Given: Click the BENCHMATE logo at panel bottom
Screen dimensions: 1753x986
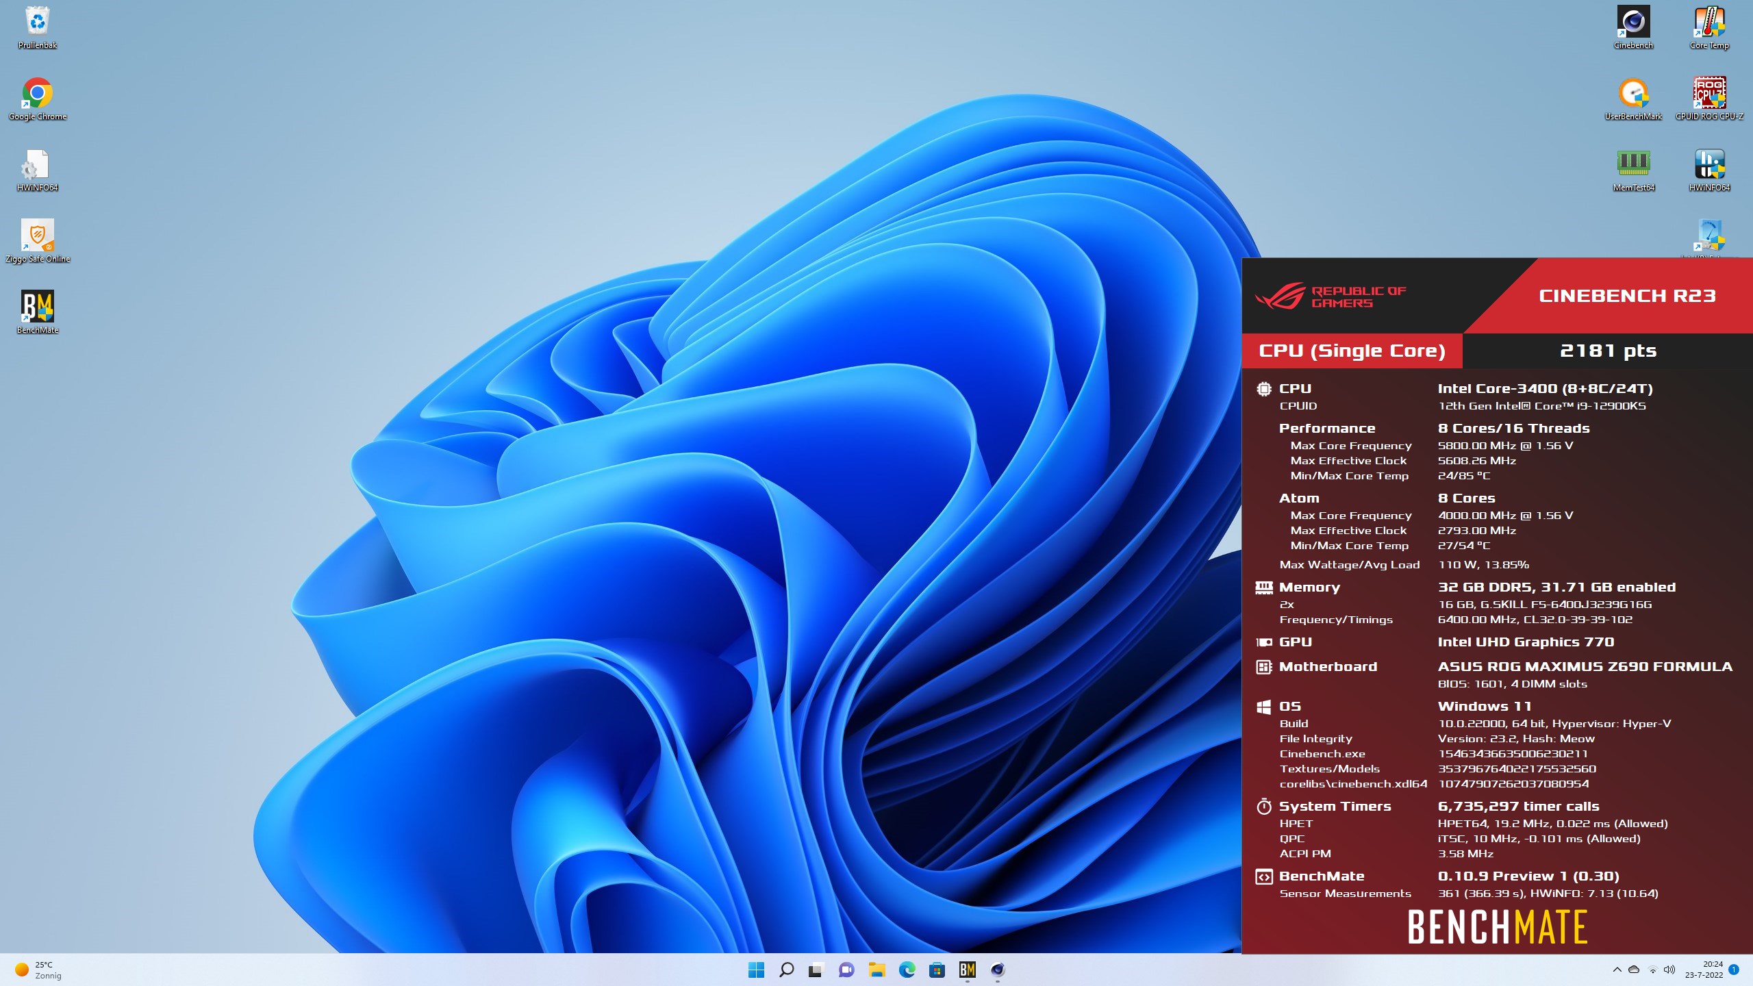Looking at the screenshot, I should (x=1497, y=927).
